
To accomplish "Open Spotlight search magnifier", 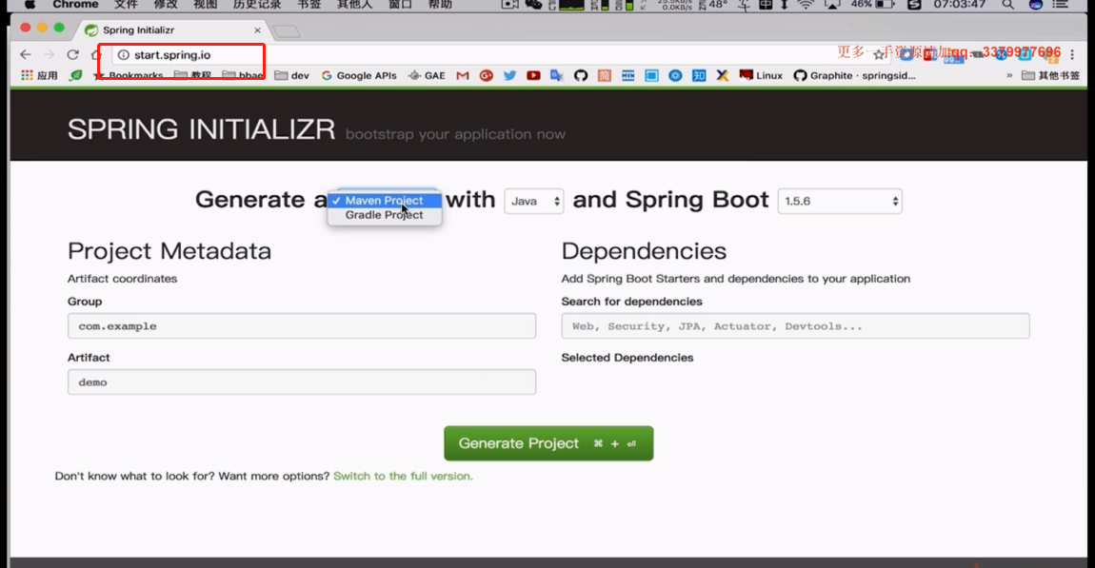I will [1007, 4].
